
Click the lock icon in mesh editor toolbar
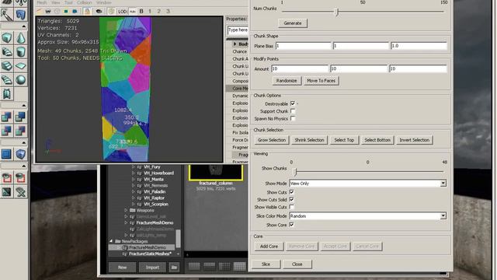(x=87, y=11)
